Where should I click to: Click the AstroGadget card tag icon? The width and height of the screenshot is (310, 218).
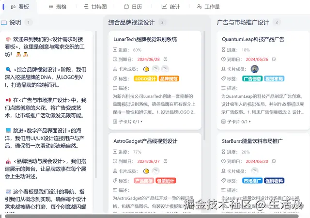[x=115, y=181]
